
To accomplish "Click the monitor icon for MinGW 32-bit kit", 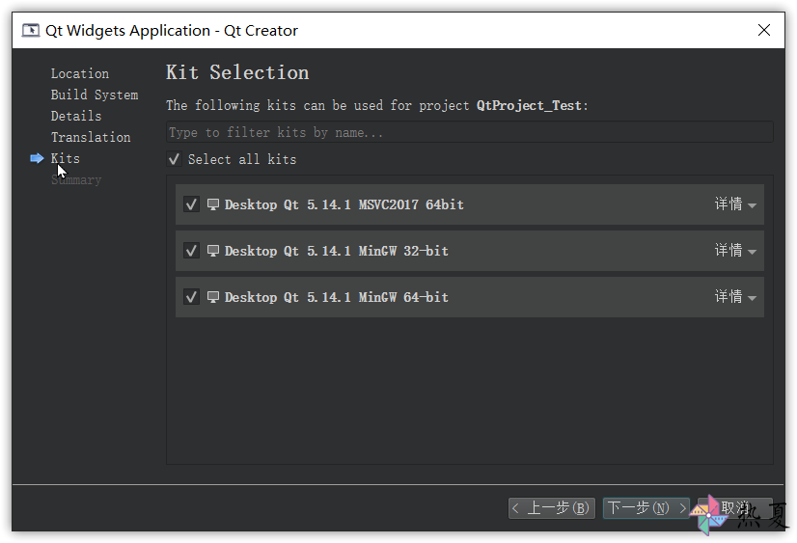I will 213,251.
